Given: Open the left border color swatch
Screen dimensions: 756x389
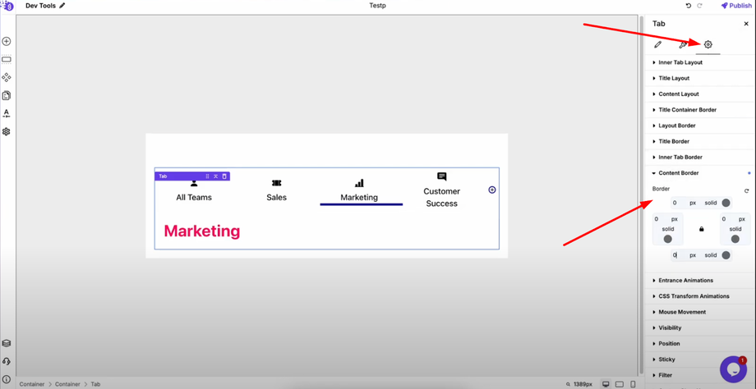Looking at the screenshot, I should [668, 239].
